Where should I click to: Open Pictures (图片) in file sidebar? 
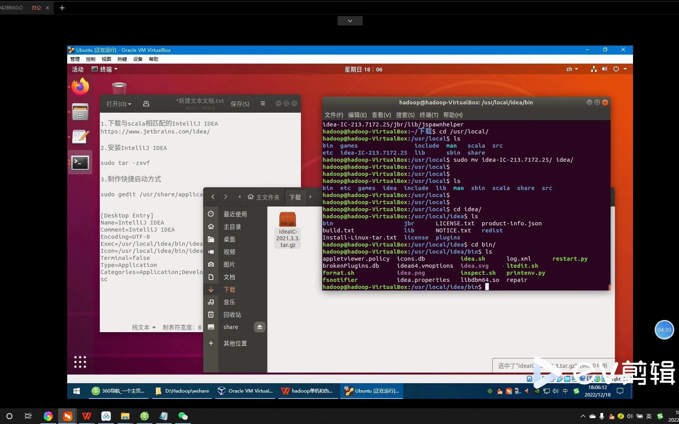click(x=235, y=264)
